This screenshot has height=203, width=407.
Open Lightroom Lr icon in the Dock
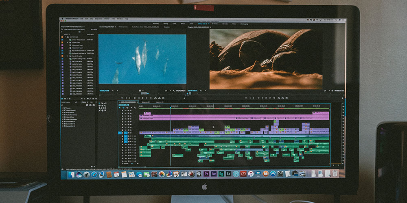[229, 174]
